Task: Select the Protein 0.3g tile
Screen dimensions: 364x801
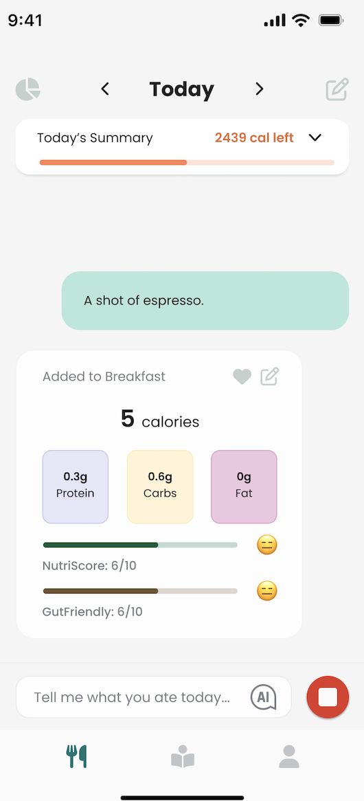Action: pos(76,487)
